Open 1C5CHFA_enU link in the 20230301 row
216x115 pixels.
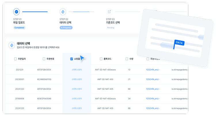click(153, 79)
